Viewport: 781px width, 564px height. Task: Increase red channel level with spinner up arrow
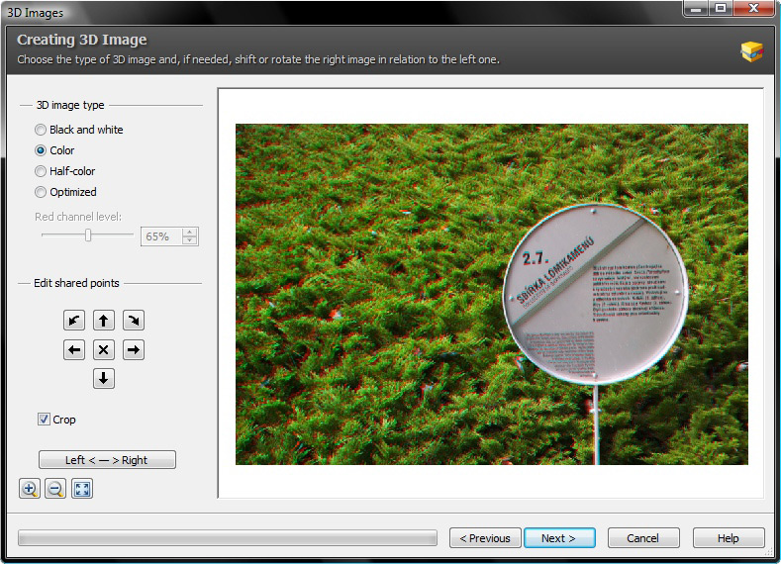190,232
